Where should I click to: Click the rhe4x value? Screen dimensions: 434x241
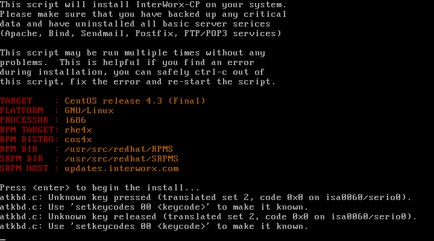(78, 130)
